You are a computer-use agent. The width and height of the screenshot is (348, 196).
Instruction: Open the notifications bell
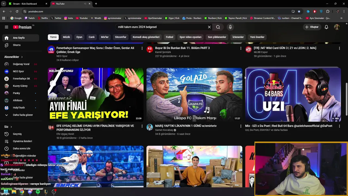[327, 27]
